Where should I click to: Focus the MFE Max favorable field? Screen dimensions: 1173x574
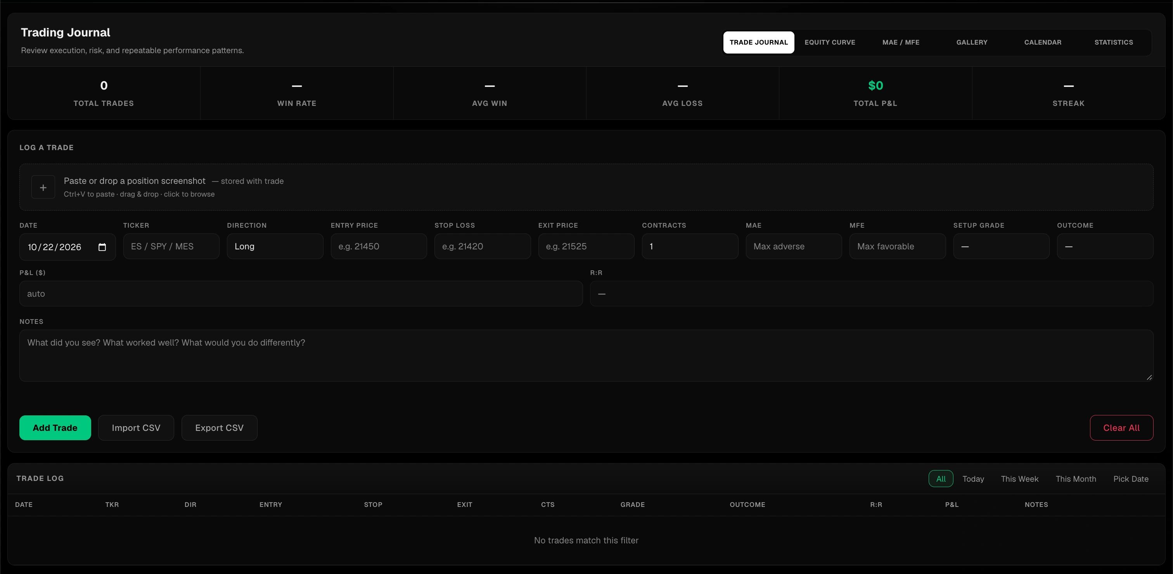[x=898, y=246]
